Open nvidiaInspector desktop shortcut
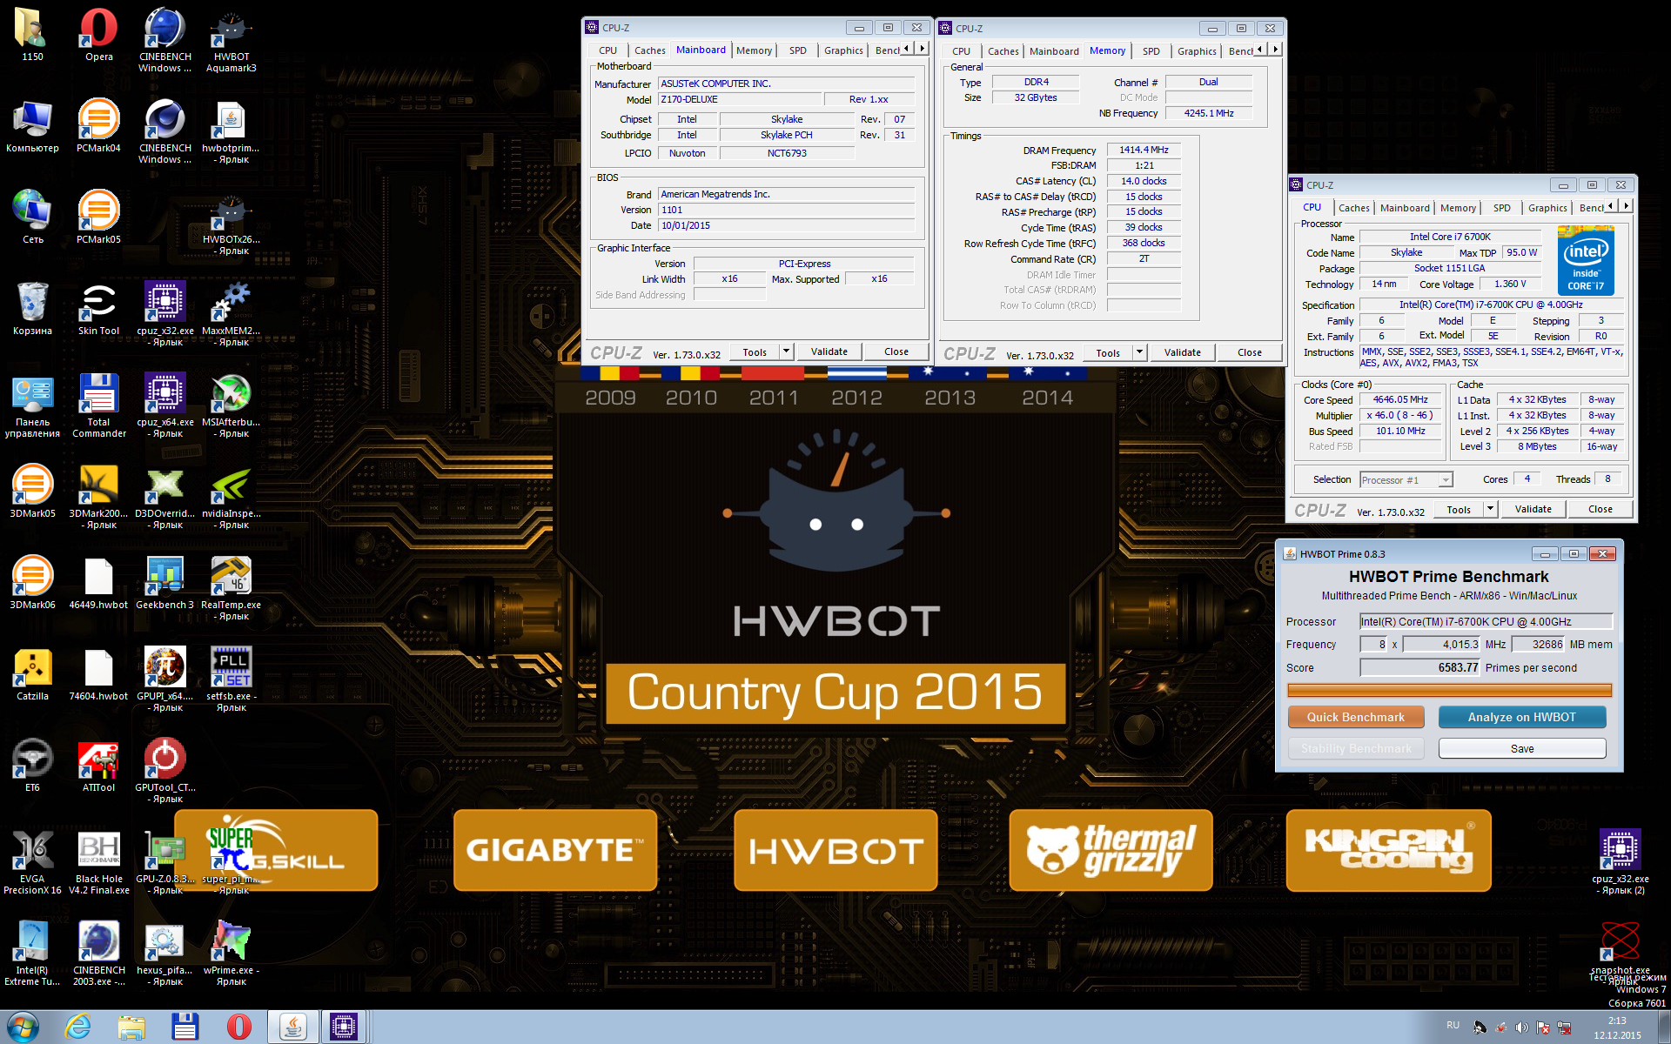This screenshot has height=1044, width=1671. point(231,497)
